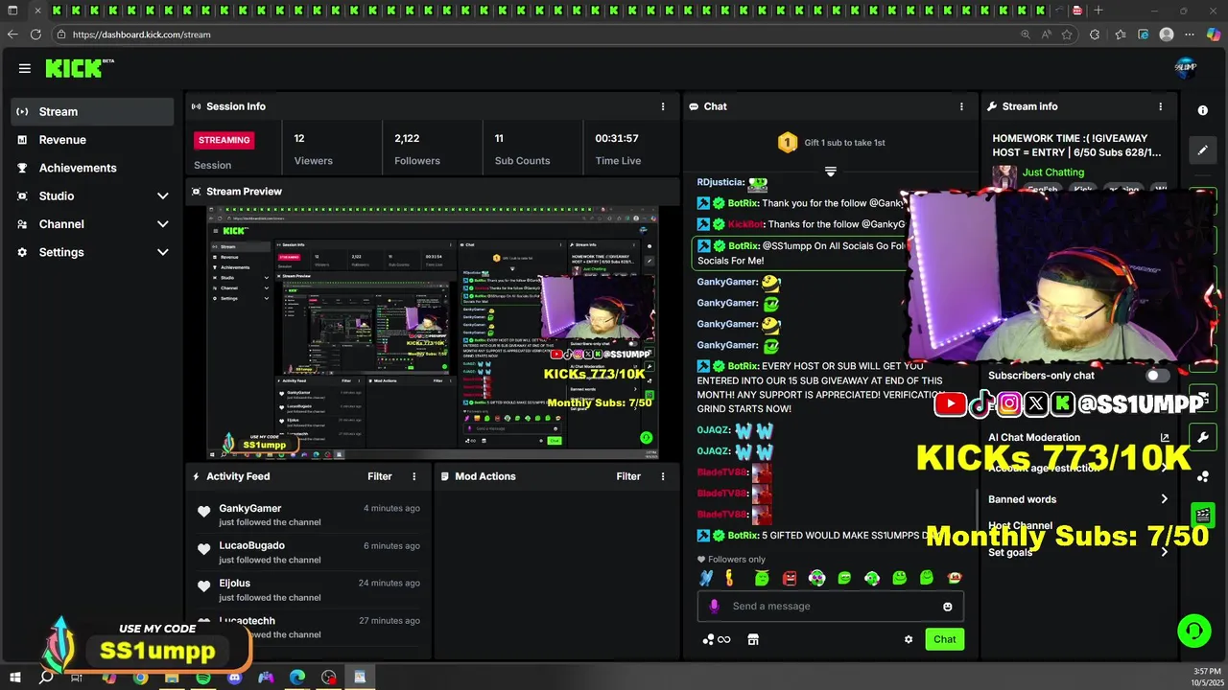Click the info icon in the right sidebar
Image resolution: width=1228 pixels, height=690 pixels.
click(x=1203, y=110)
